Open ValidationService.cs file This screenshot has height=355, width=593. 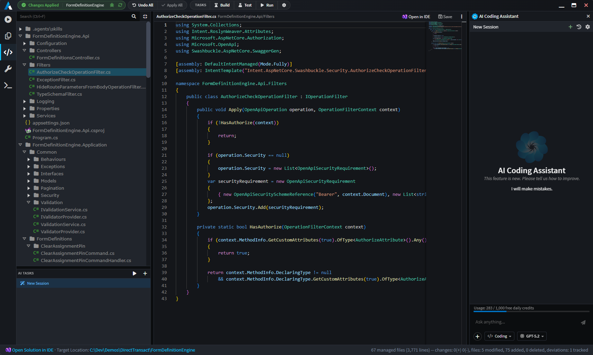63,224
